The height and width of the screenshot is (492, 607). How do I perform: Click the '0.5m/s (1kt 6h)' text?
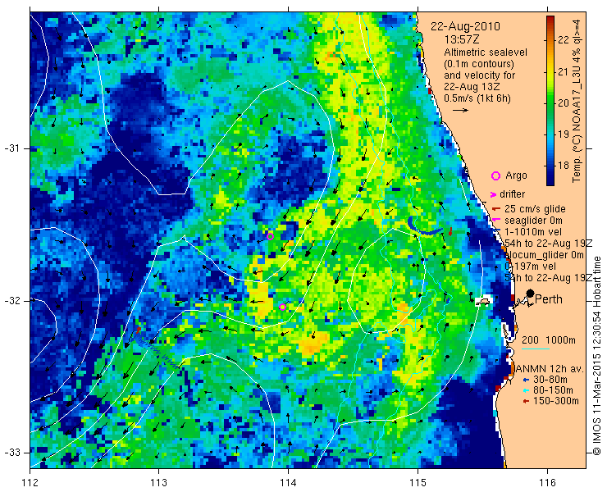[477, 98]
